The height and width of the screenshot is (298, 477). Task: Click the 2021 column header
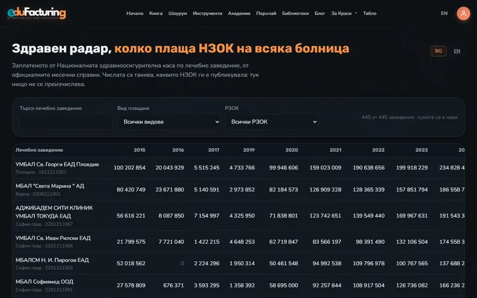[x=336, y=150]
